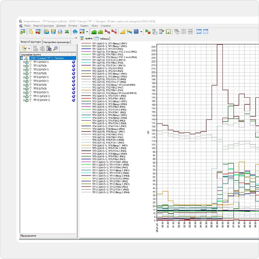Switch to the Настройки просмотра tab

pos(56,42)
